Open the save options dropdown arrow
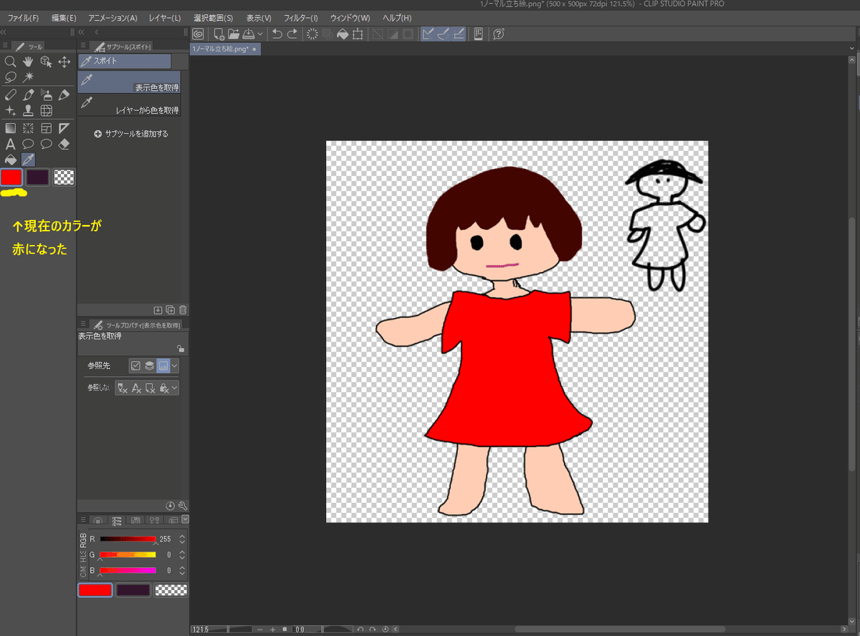 coord(259,34)
